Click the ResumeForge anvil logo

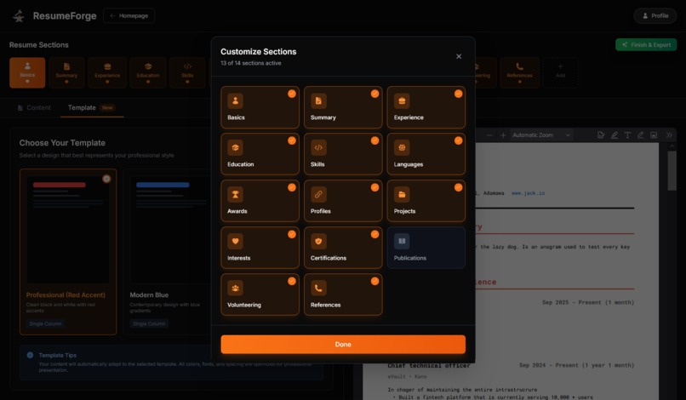pyautogui.click(x=19, y=16)
